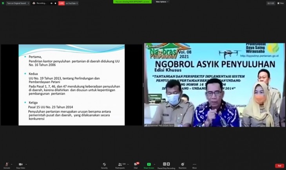
Task: Pause the recording from bottom toolbar
Action: click(165, 164)
